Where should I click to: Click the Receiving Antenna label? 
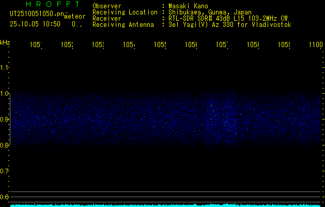(123, 24)
